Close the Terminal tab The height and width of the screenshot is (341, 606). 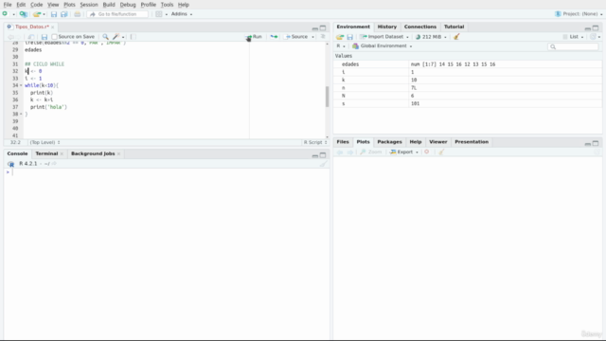click(62, 153)
